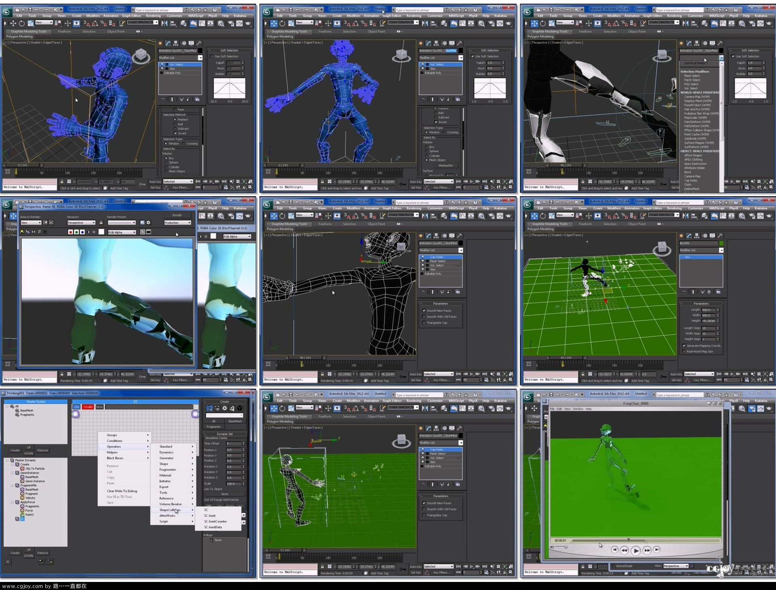Click the first small icon right of M button
Screen dimensions: 776x590
point(42,562)
